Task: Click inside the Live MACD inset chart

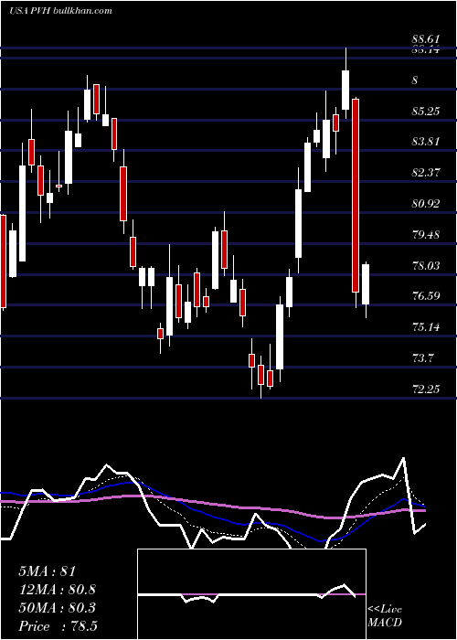Action: [251, 594]
